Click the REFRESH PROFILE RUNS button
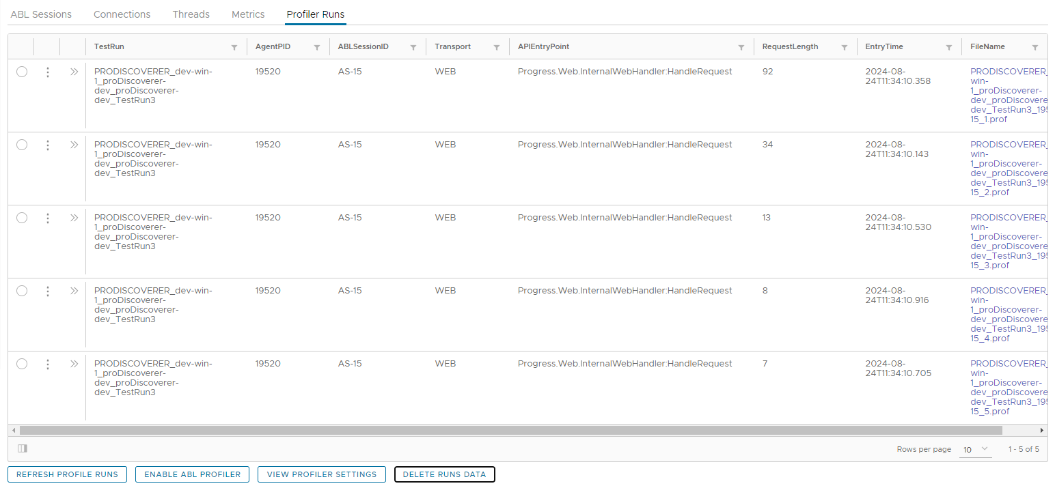Screen dimensions: 1055x488 point(67,474)
